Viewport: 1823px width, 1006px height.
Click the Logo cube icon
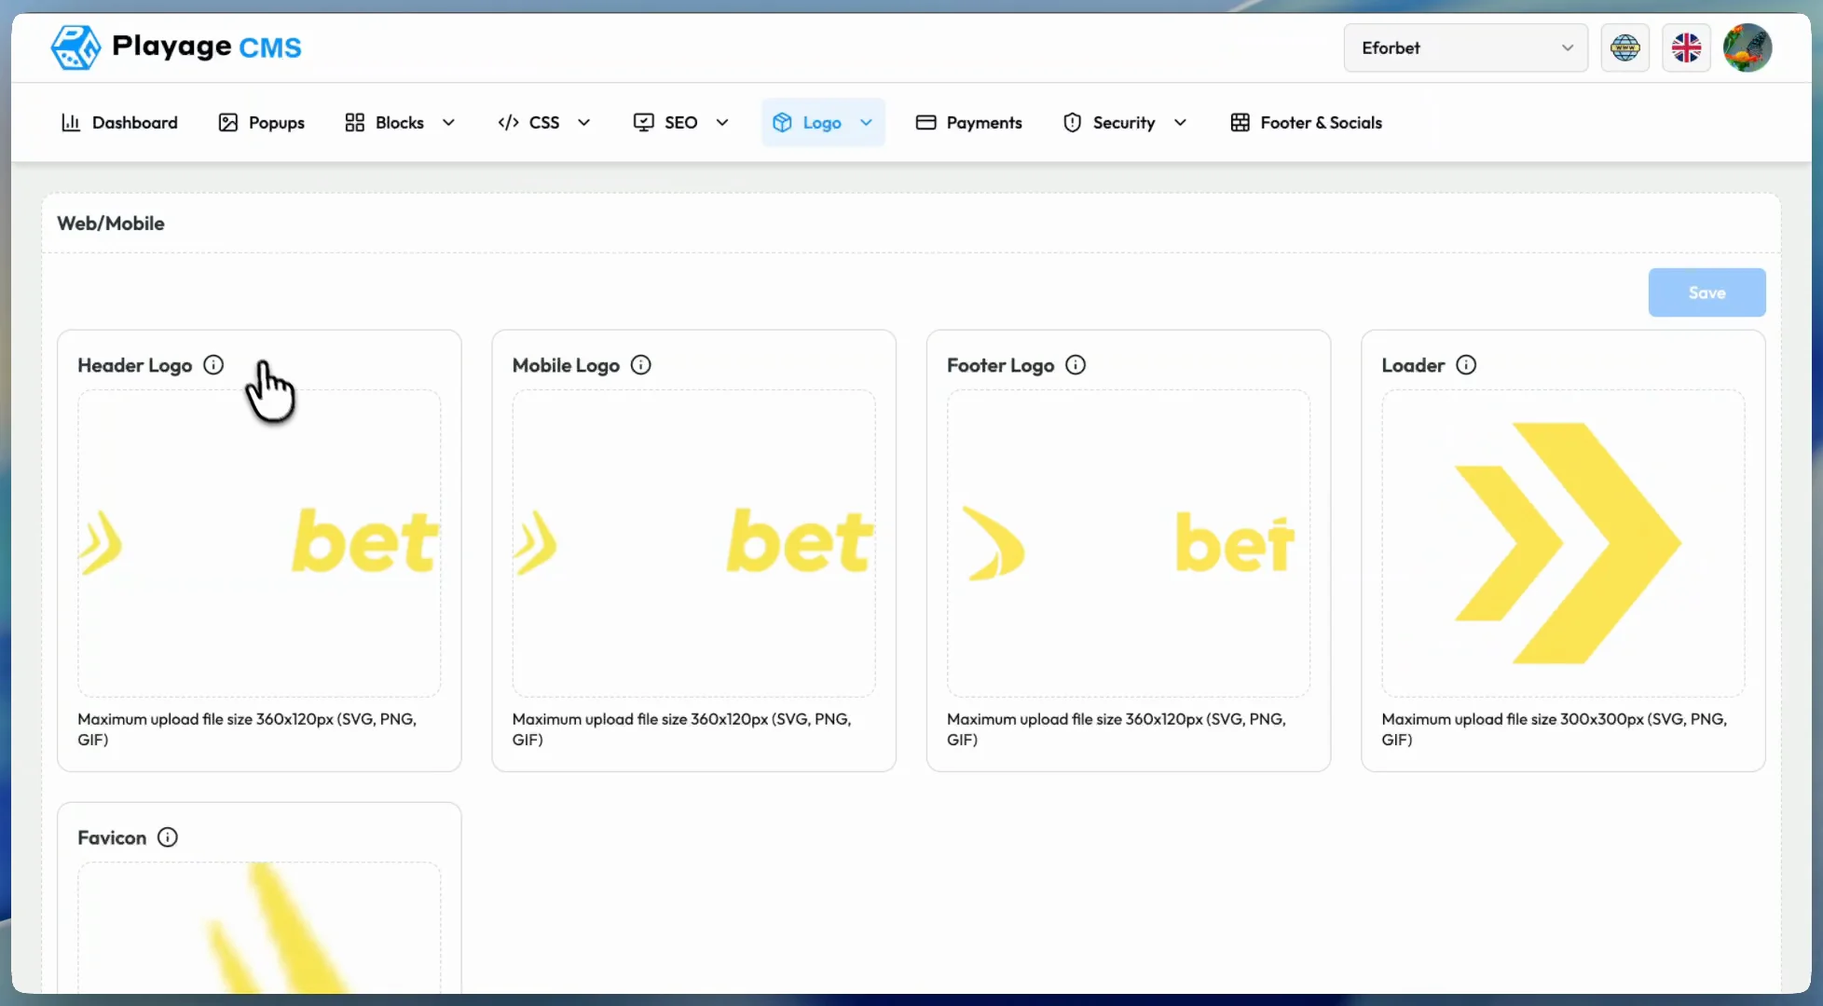point(782,123)
